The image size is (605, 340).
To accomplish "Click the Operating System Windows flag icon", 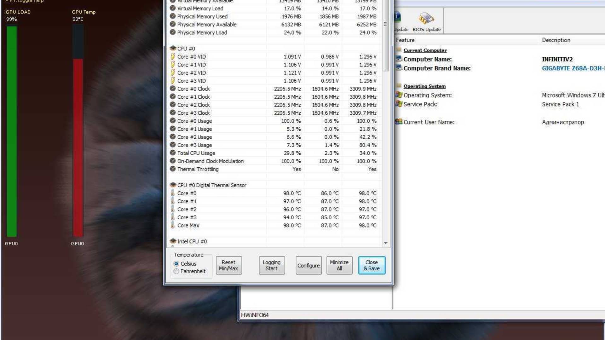I will (399, 95).
